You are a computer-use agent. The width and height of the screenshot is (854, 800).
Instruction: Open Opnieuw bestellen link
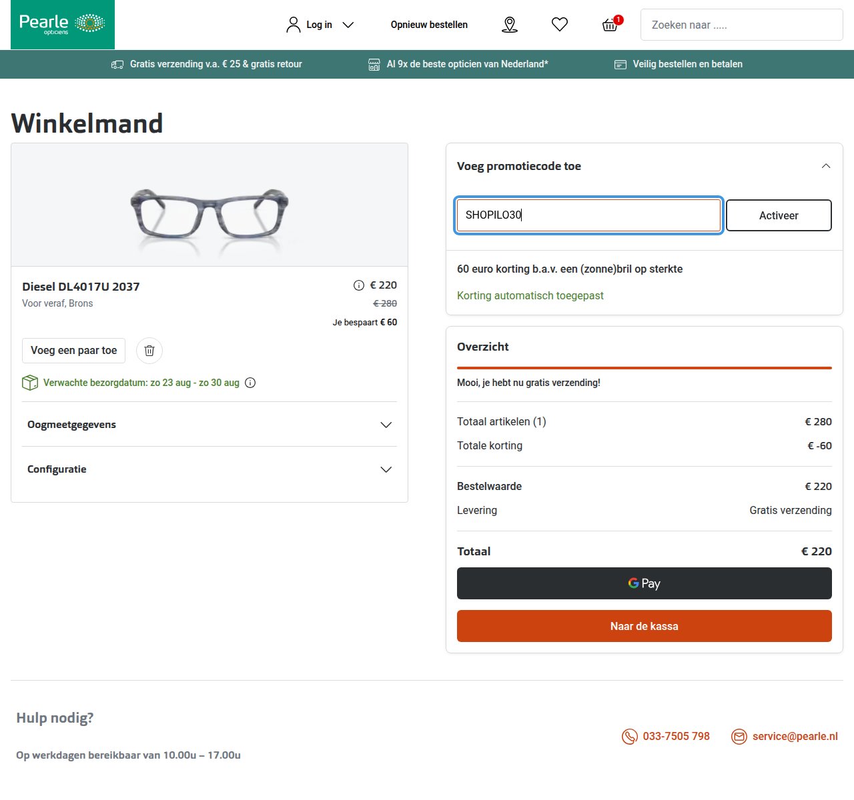429,25
